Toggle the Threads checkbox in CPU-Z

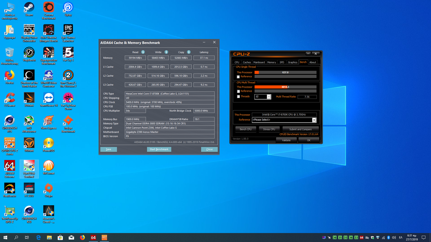238,97
